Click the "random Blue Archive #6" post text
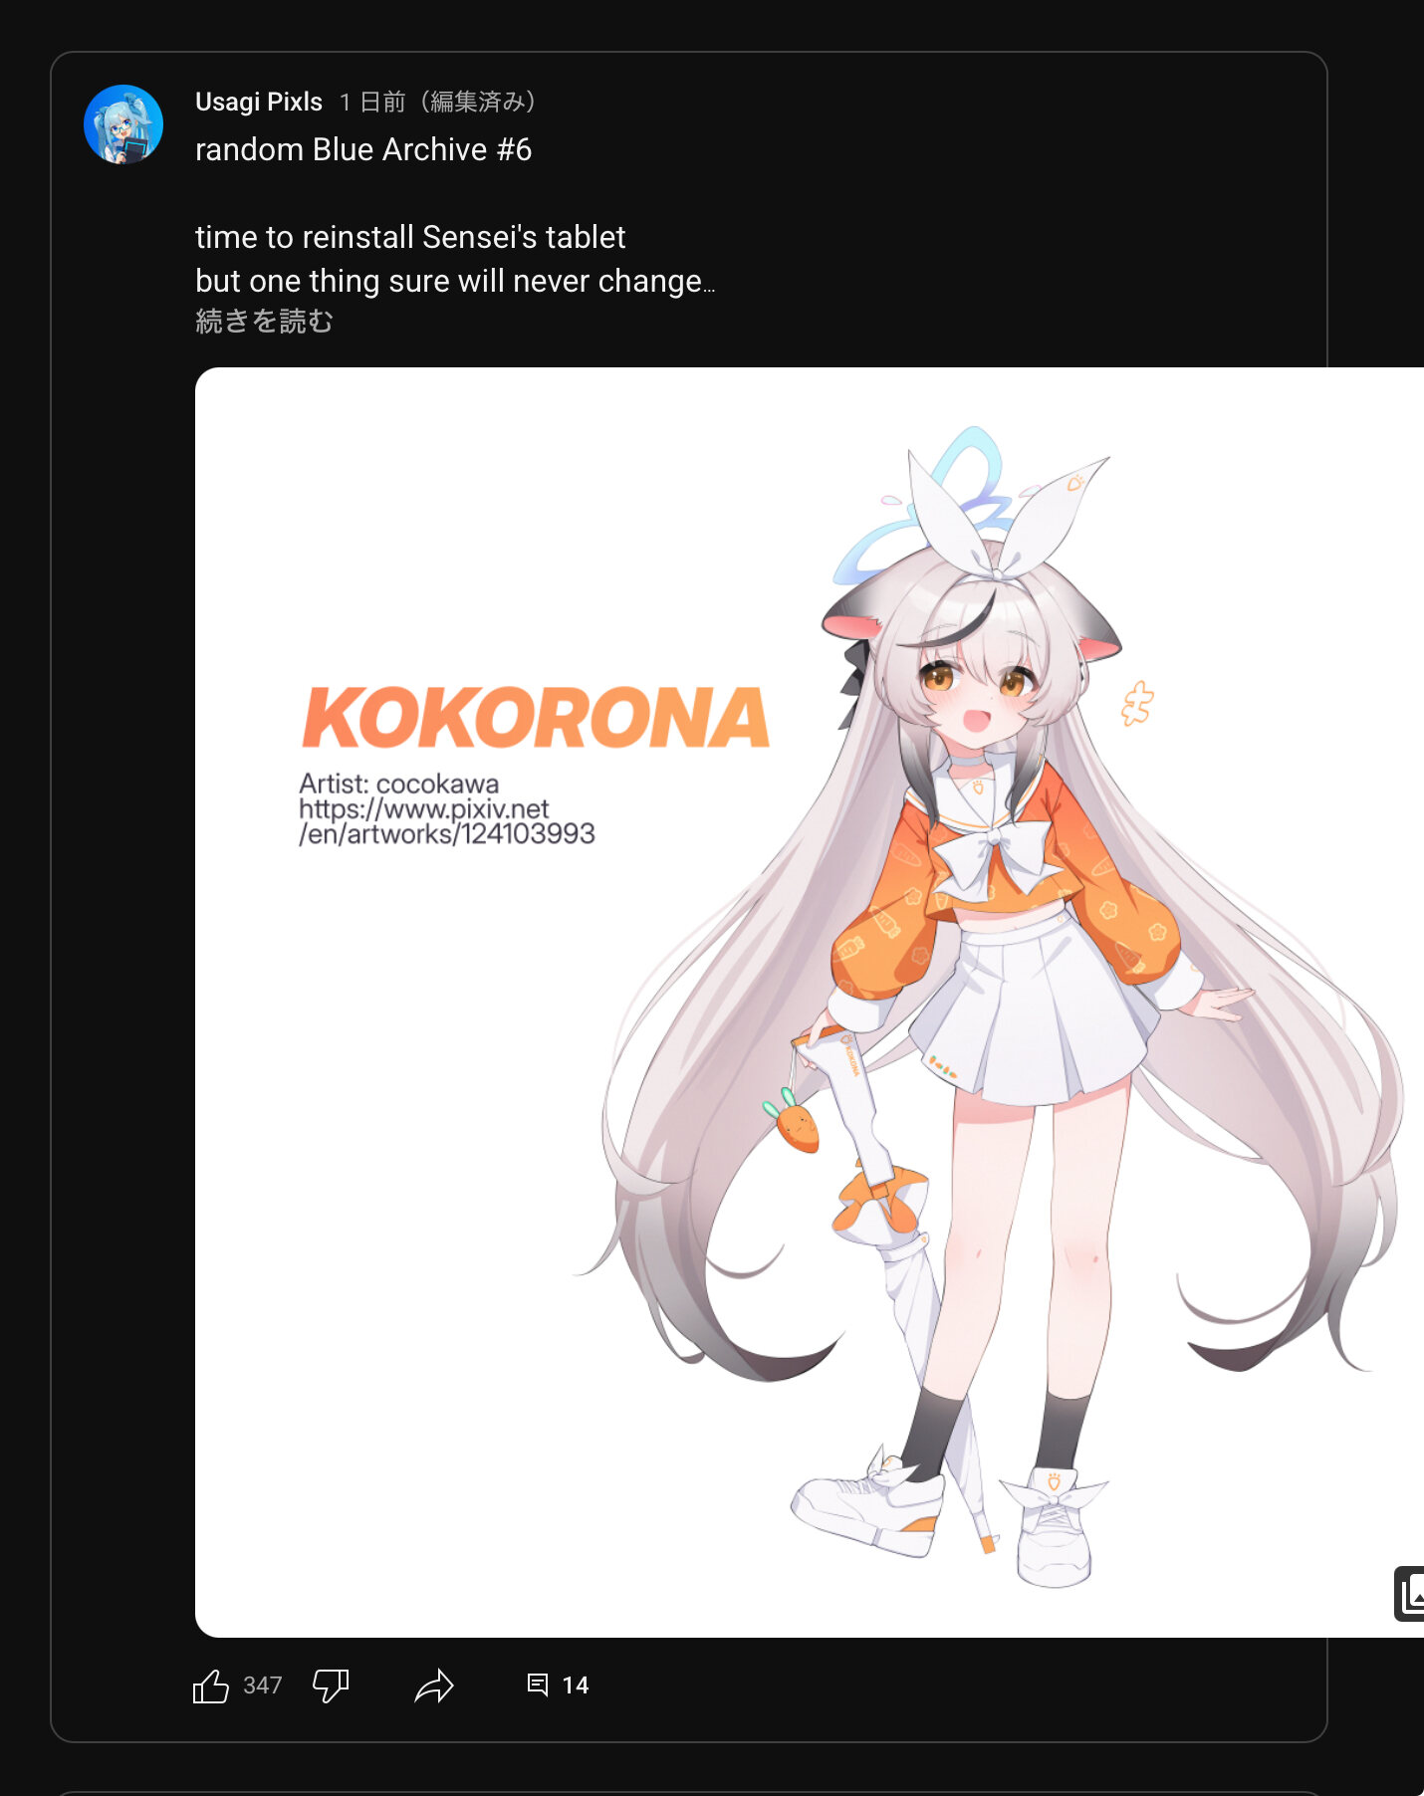Screen dimensions: 1424x1796 (363, 149)
